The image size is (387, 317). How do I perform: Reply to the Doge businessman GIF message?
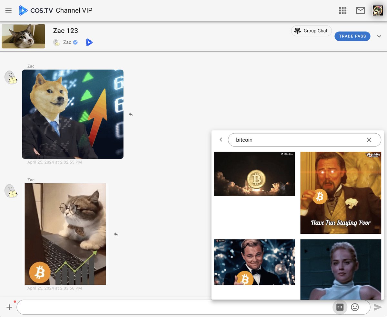[x=131, y=114]
